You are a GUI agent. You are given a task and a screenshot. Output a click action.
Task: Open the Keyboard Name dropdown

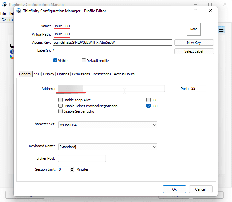tap(108, 147)
